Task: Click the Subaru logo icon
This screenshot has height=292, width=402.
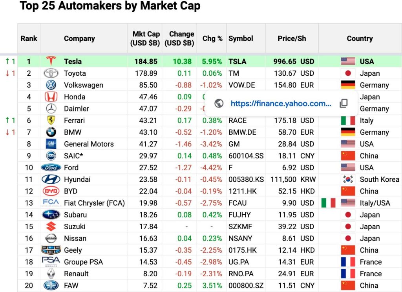Action: tap(51, 215)
